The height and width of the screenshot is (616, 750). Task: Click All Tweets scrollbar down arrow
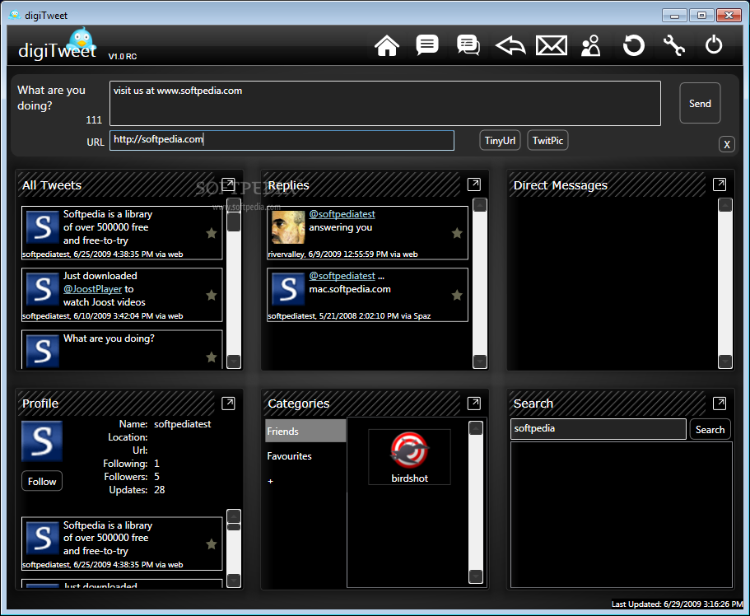point(234,362)
